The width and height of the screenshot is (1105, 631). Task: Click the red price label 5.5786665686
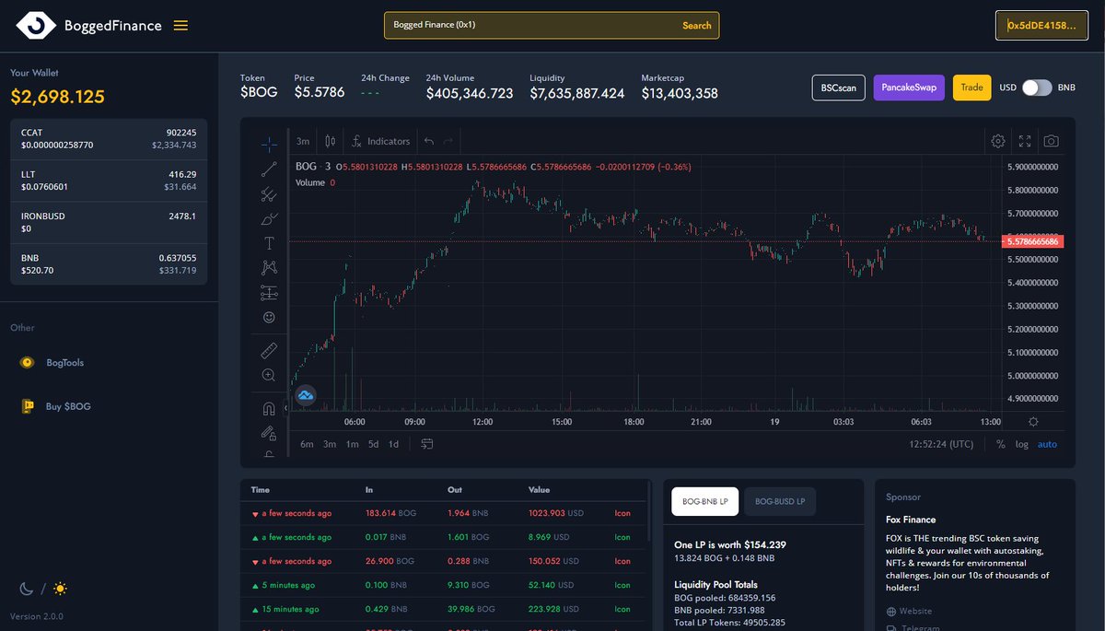(x=1033, y=241)
